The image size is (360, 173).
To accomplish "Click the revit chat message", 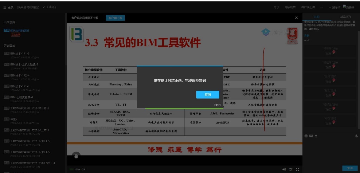I will pyautogui.click(x=307, y=40).
